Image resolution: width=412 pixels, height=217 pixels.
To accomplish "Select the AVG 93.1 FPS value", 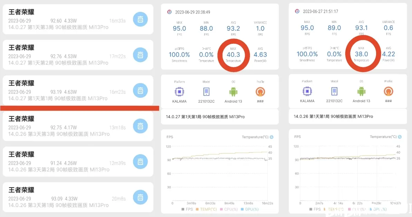I will point(361,28).
